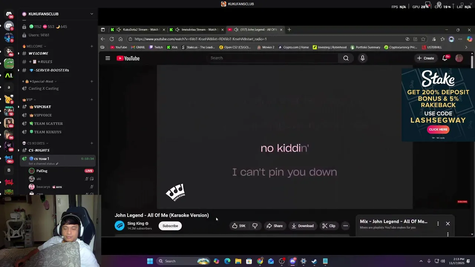The image size is (475, 267).
Task: Toggle system volume icon in tray
Action: [443, 261]
